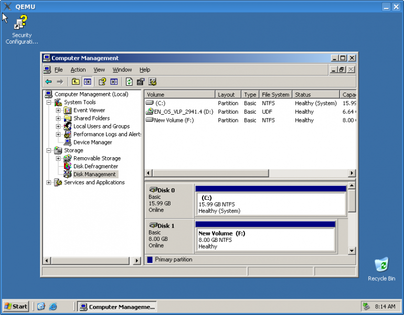Image resolution: width=404 pixels, height=315 pixels.
Task: Expand the Event Viewer node
Action: click(x=58, y=110)
